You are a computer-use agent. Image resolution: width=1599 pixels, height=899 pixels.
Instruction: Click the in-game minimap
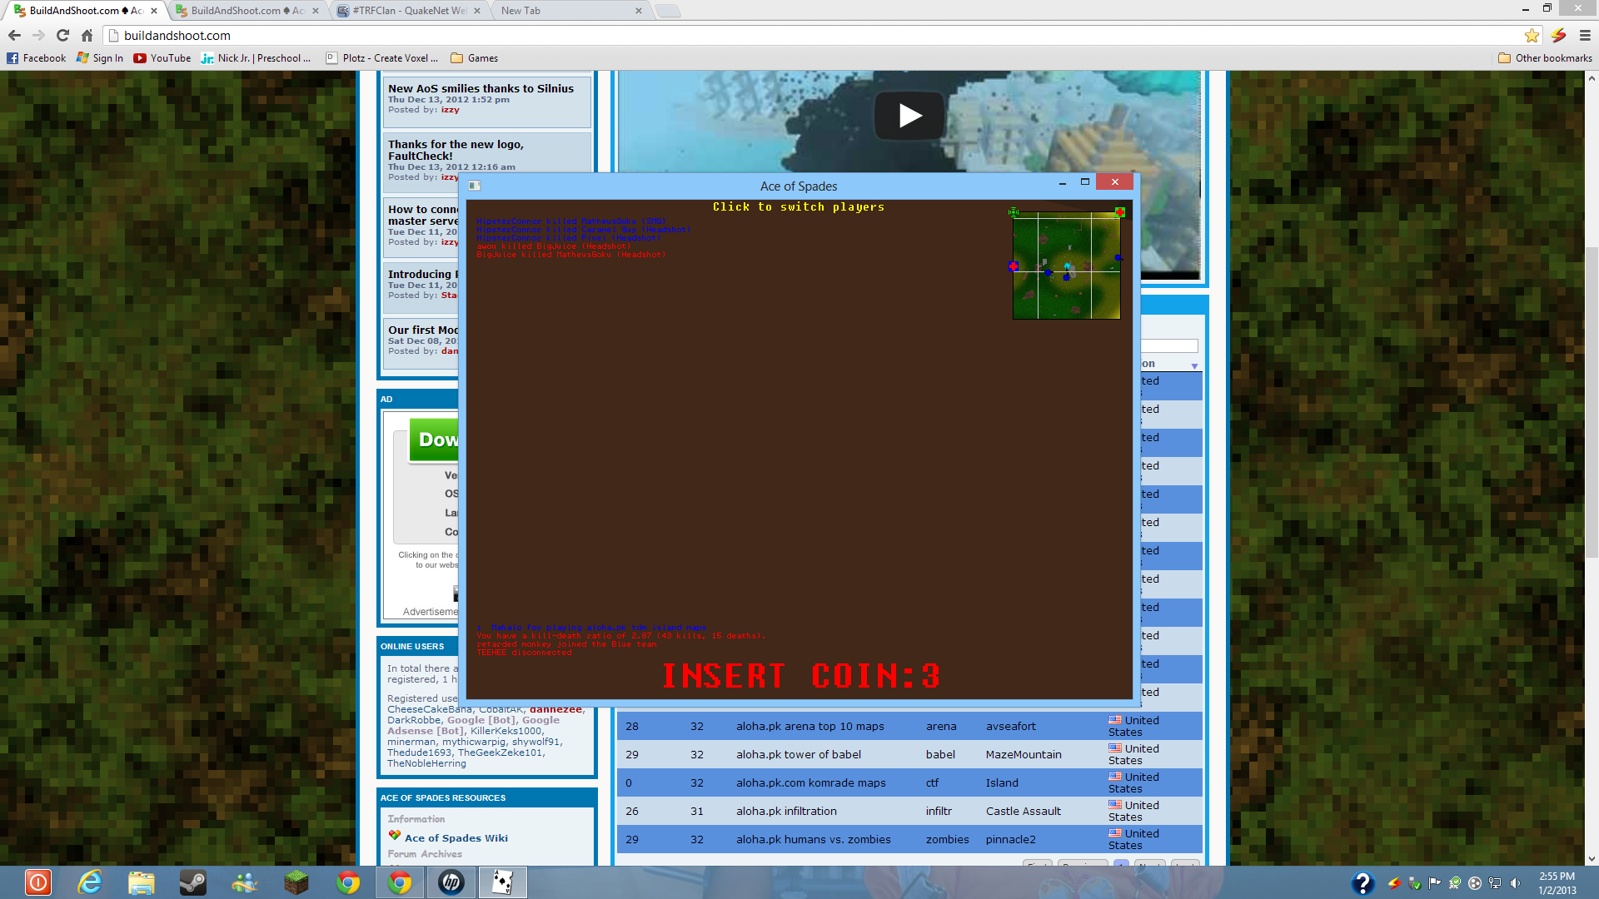pos(1066,266)
